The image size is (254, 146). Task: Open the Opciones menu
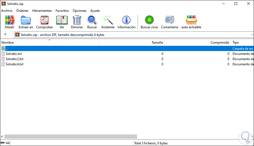(80, 11)
